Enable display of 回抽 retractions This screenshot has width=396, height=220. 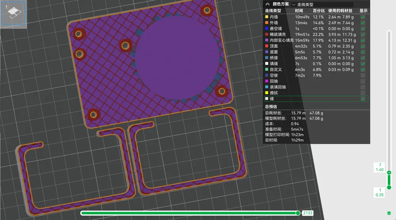click(363, 81)
